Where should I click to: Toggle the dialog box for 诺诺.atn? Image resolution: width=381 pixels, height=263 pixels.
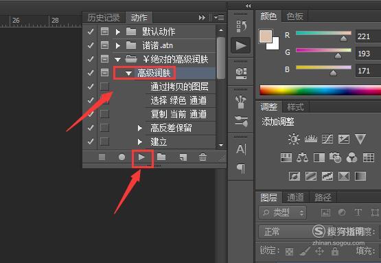(x=105, y=45)
